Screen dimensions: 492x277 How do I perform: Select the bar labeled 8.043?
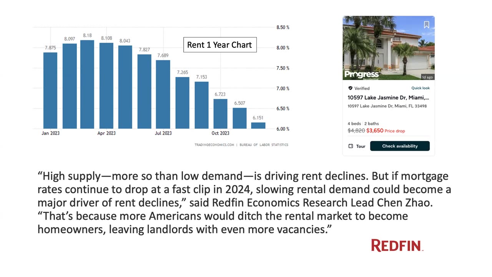pos(125,87)
